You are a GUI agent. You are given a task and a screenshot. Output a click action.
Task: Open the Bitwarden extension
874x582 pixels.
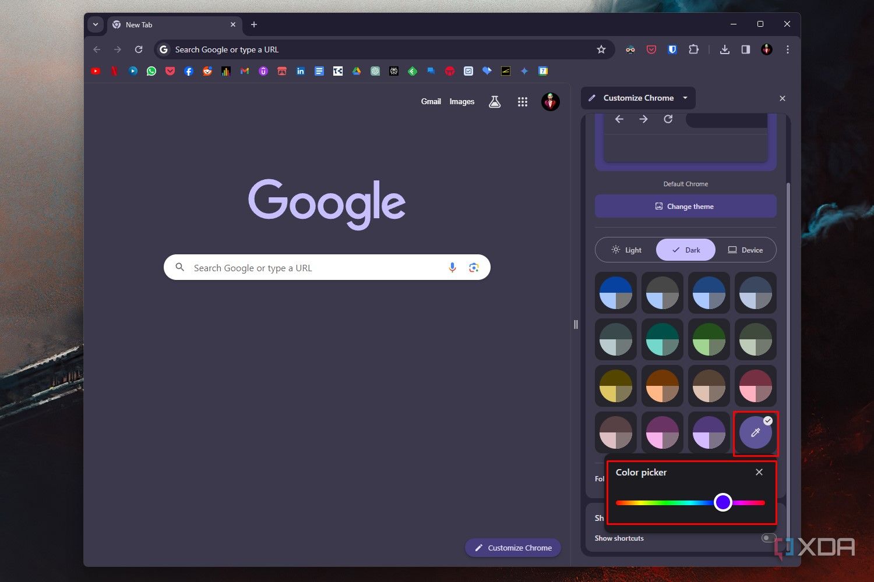(x=672, y=49)
